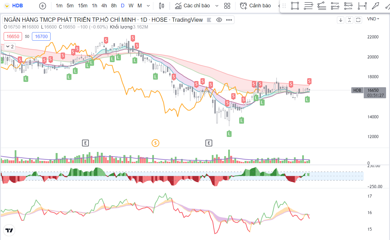Image resolution: width=390 pixels, height=240 pixels.
Task: Select the Short position tool
Action: coord(348,6)
